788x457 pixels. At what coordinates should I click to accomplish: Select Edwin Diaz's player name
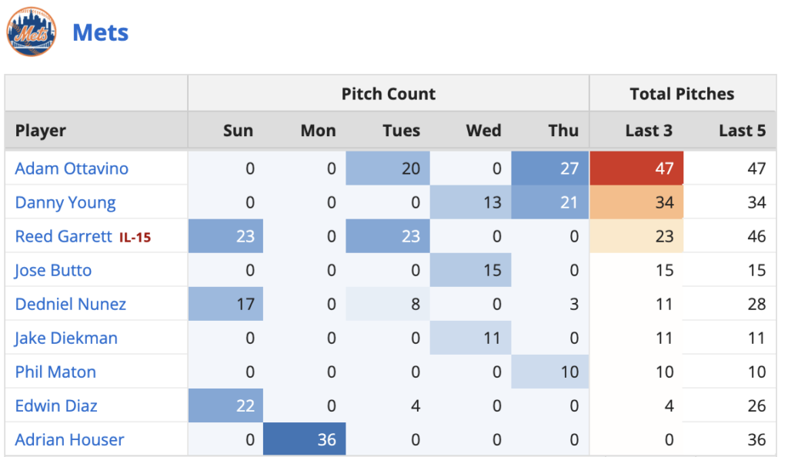[56, 405]
